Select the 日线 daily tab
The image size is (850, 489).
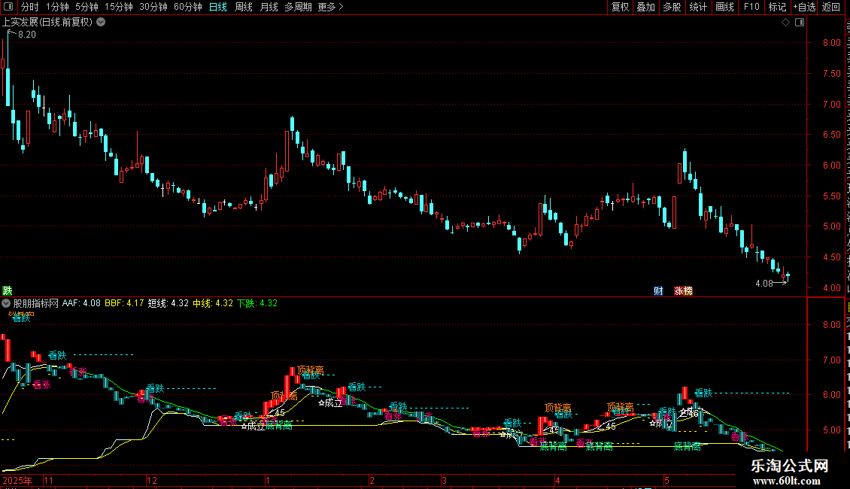(x=218, y=7)
